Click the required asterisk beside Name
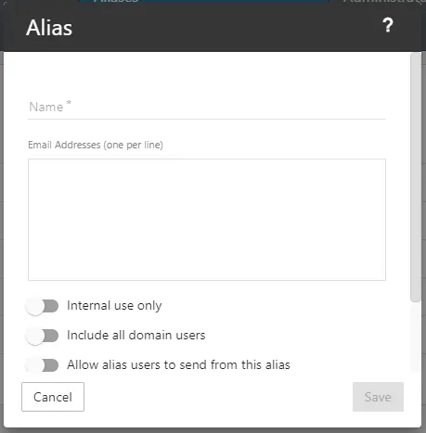This screenshot has width=426, height=433. 69,103
